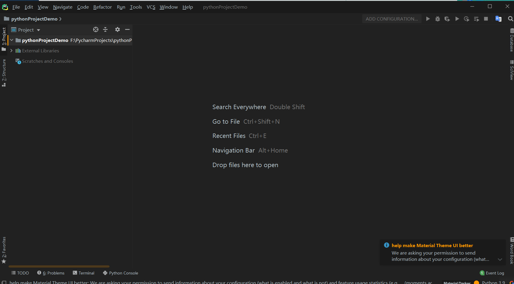Open the 2: Favorites side tab
514x284 pixels.
click(4, 250)
